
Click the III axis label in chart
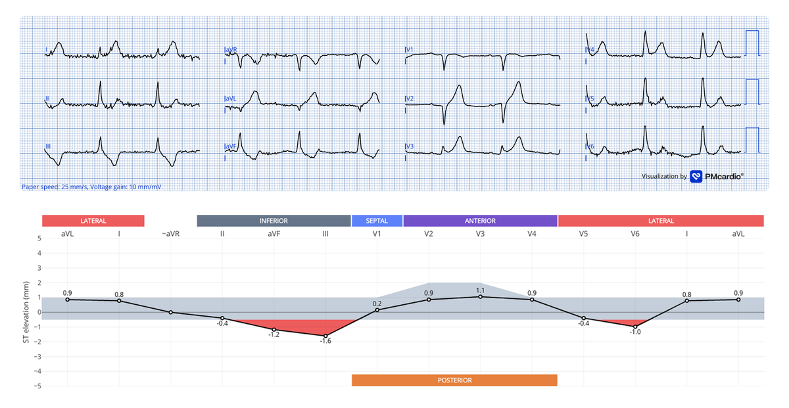tap(325, 233)
